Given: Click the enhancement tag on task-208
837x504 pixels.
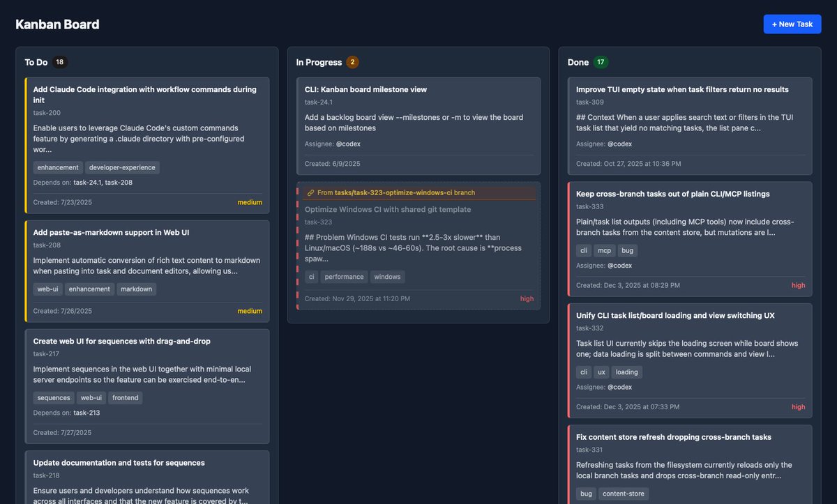Looking at the screenshot, I should click(x=90, y=289).
